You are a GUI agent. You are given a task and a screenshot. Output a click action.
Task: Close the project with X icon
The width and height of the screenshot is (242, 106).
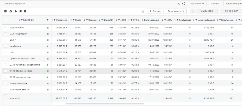coord(179,4)
